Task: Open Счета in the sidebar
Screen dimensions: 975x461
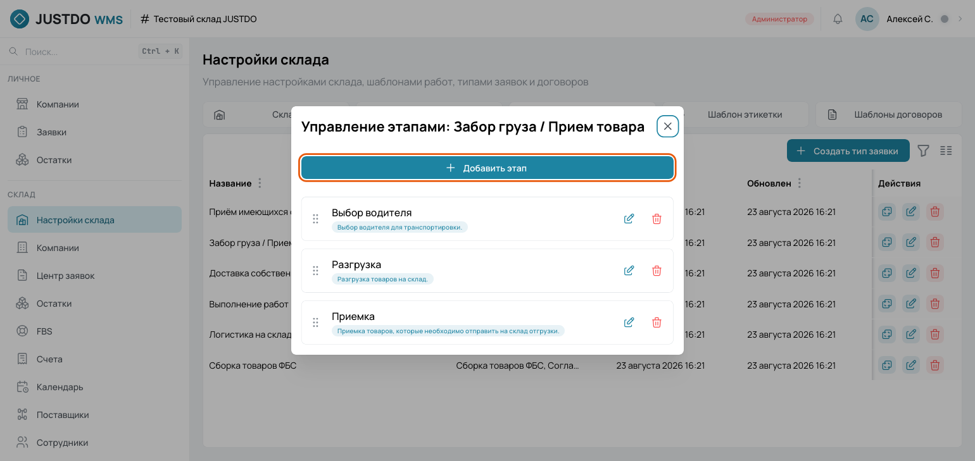Action: coord(95,359)
